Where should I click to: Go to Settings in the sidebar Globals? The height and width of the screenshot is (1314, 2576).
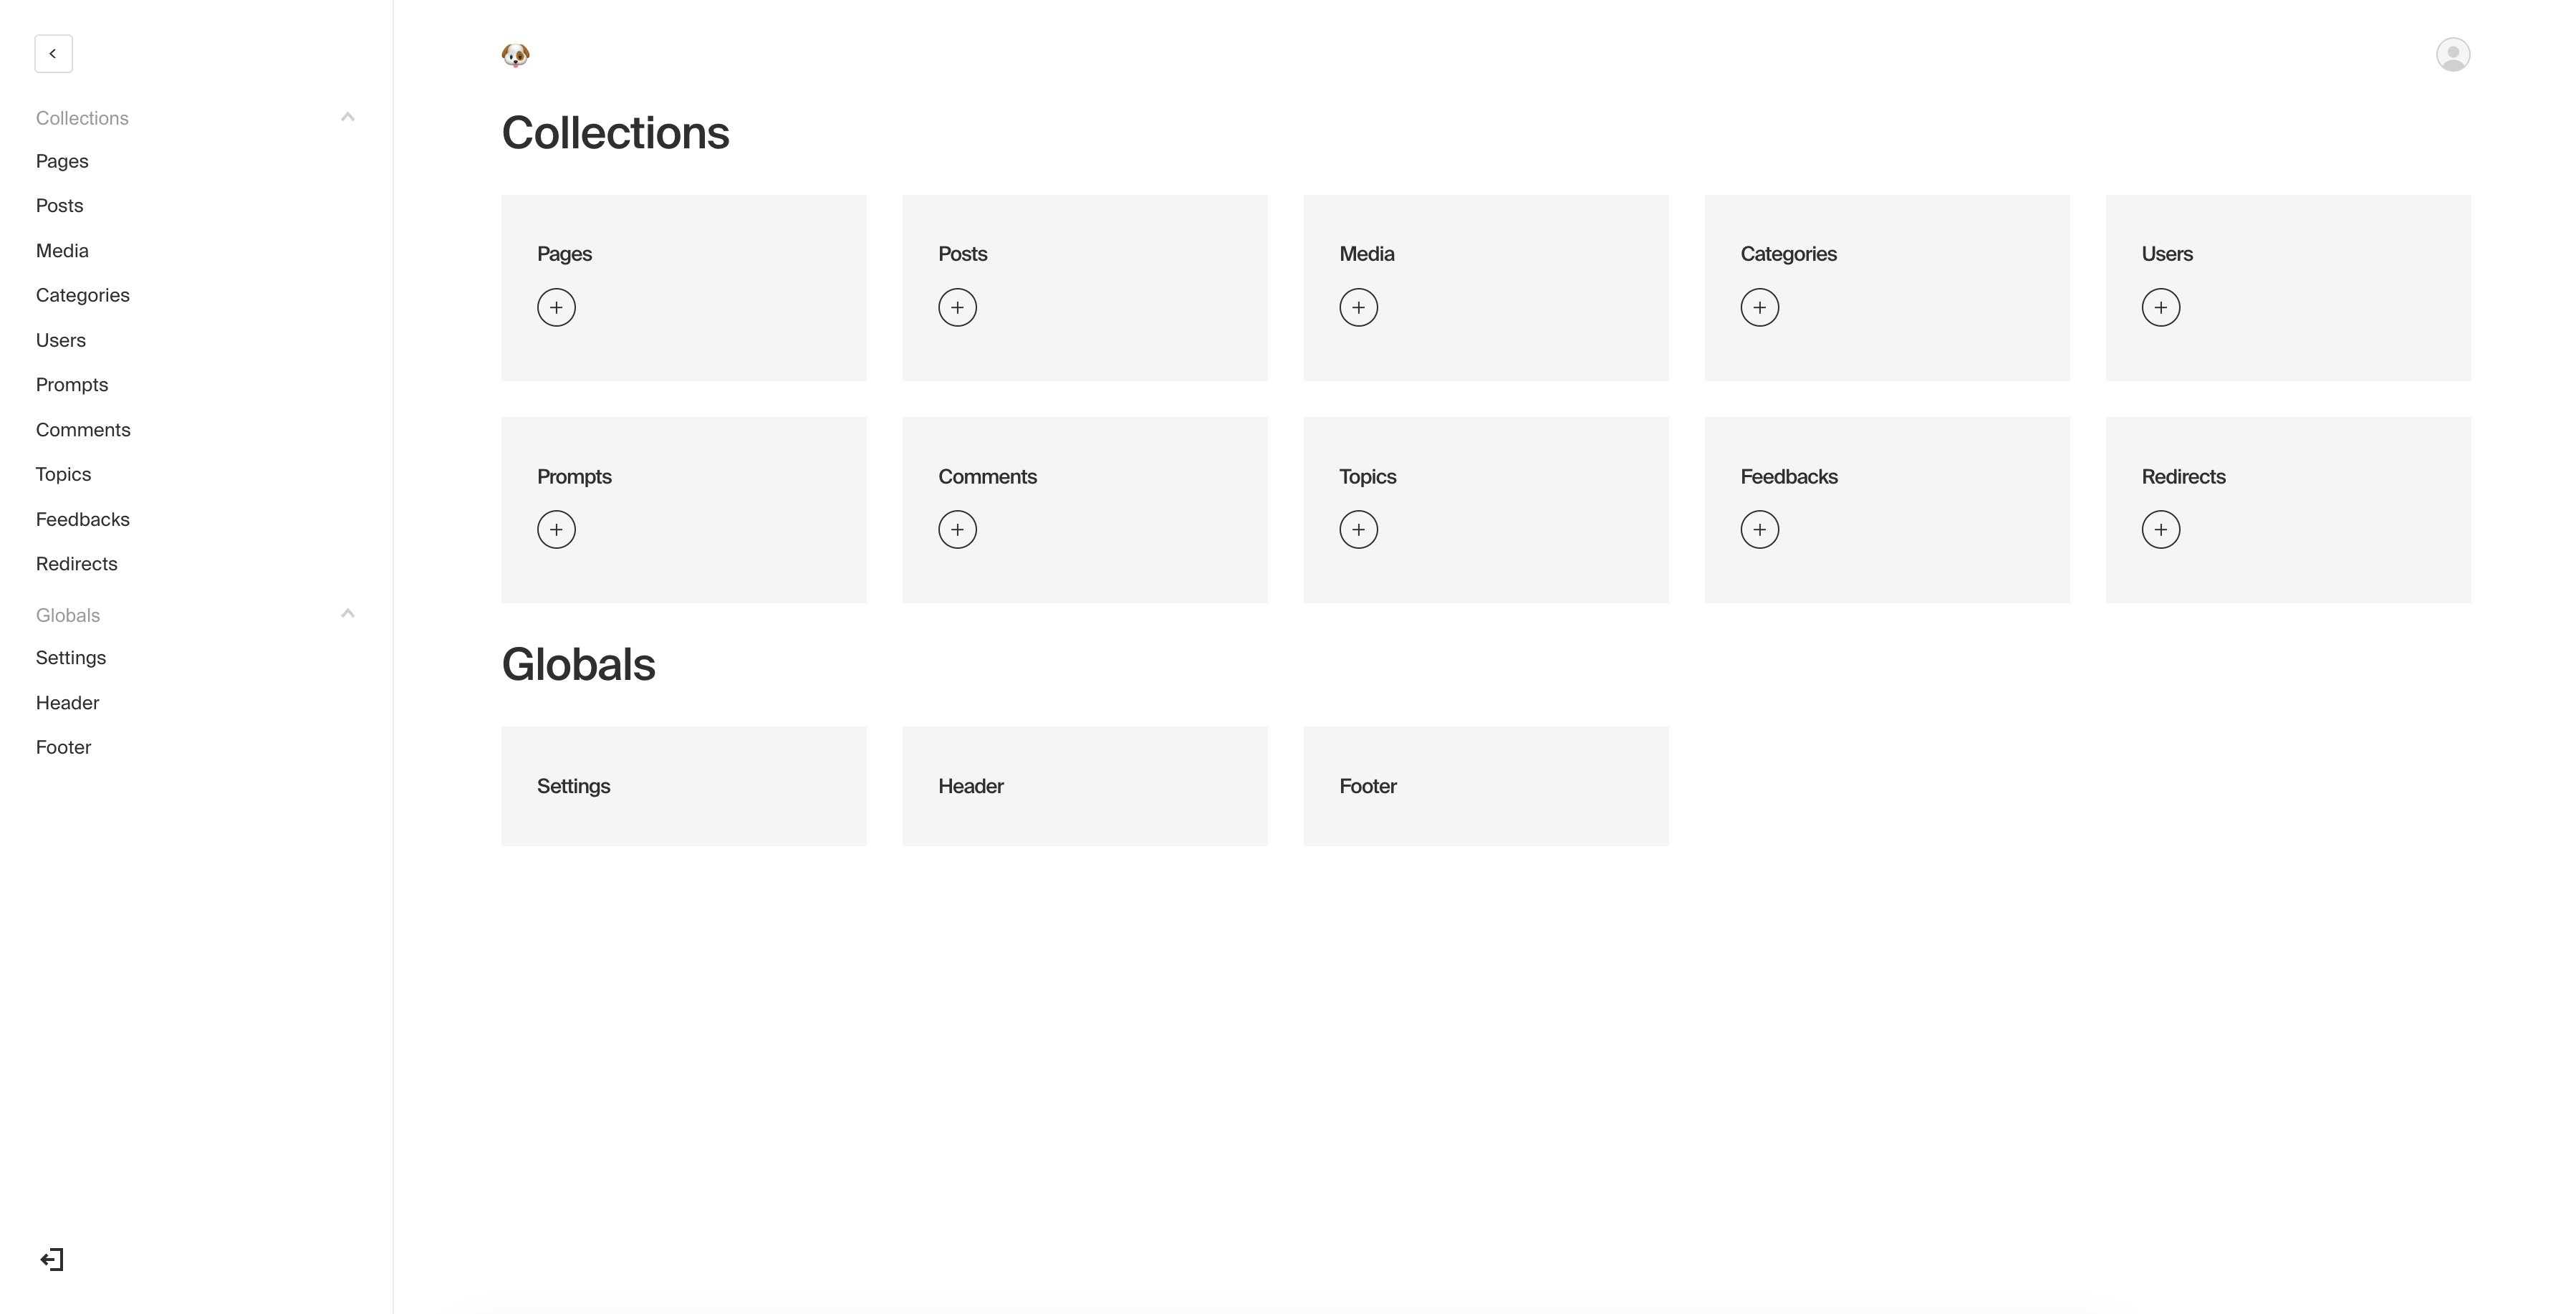point(71,658)
